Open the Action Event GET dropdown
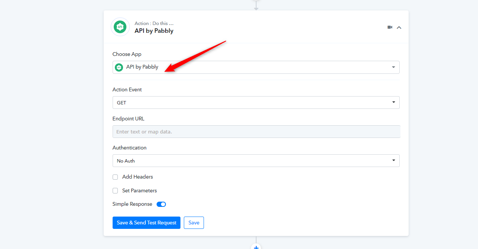This screenshot has height=249, width=478. coord(256,103)
